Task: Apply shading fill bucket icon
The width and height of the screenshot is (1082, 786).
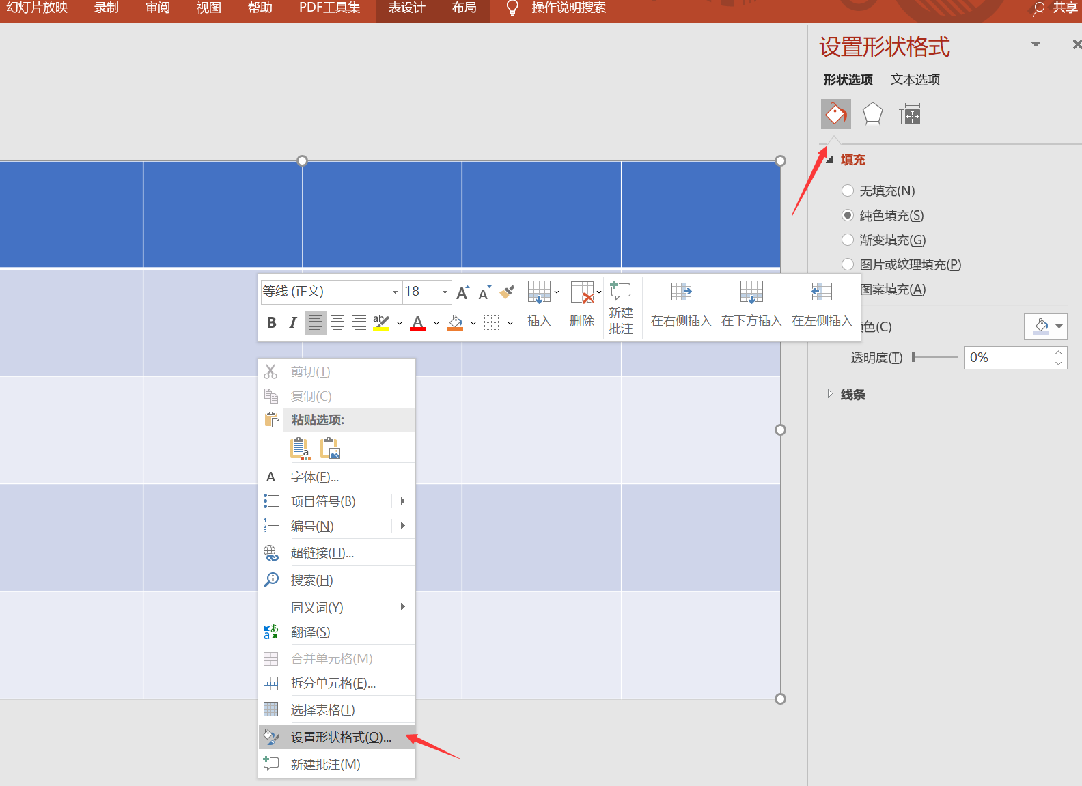Action: point(455,322)
